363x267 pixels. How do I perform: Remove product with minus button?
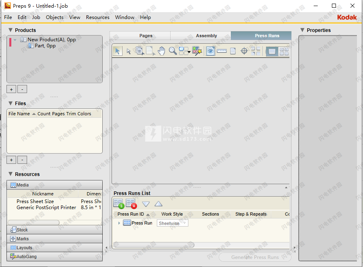[22, 89]
